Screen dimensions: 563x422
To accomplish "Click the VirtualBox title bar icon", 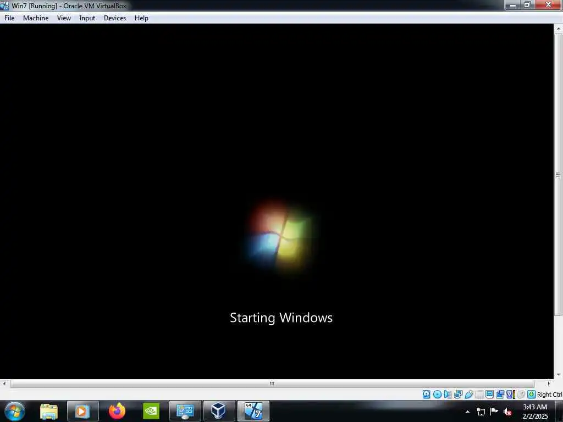I will point(4,5).
